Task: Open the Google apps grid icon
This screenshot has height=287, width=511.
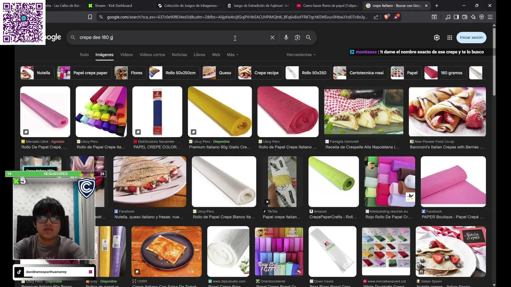Action: coord(450,37)
